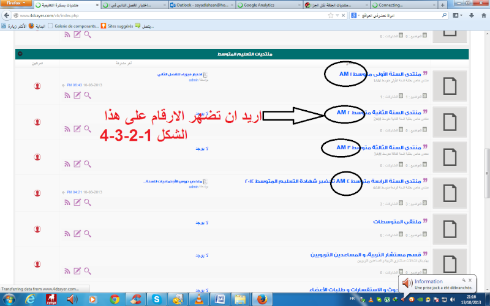Open the منتدى السنة الثالثة متوسط forum link

tap(379, 147)
